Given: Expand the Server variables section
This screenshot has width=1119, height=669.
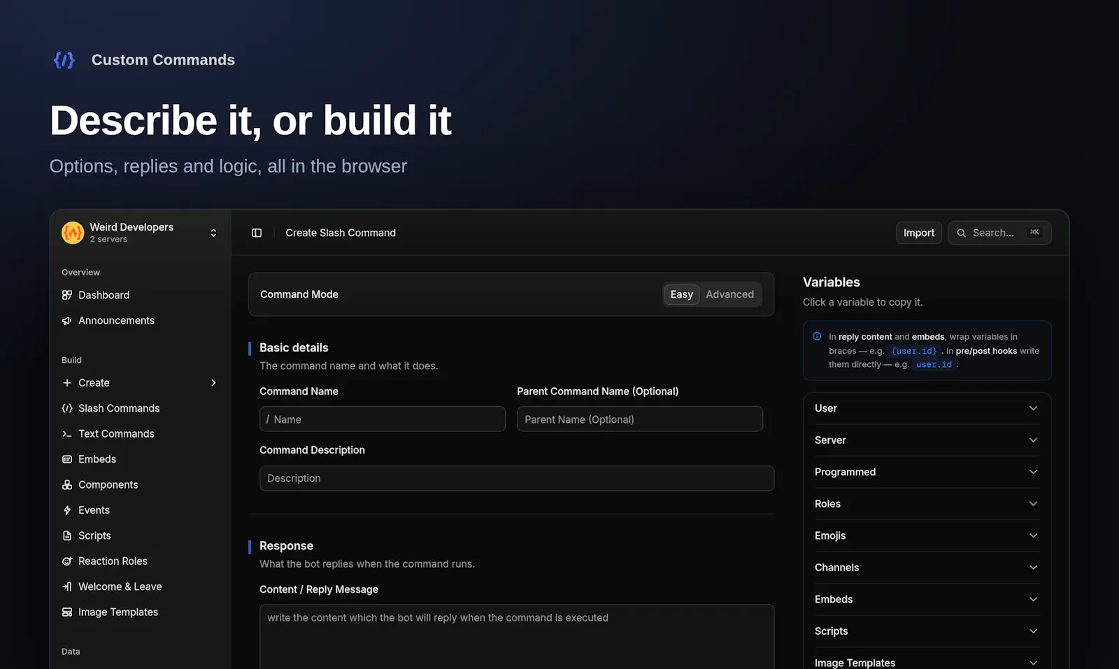Looking at the screenshot, I should [x=927, y=440].
